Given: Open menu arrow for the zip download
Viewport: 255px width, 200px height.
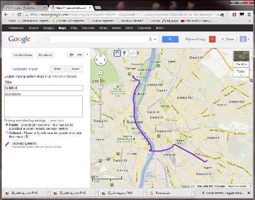Looking at the screenshot, I should pos(193,193).
